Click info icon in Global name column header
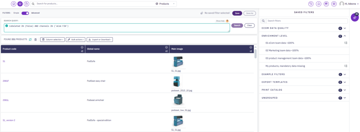The width and height of the screenshot is (360, 132). click(x=166, y=47)
